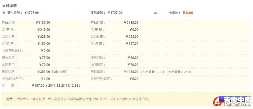253x109 pixels.
Task: Select the 支付金额 ¥4727.00 total
Action: click(31, 13)
